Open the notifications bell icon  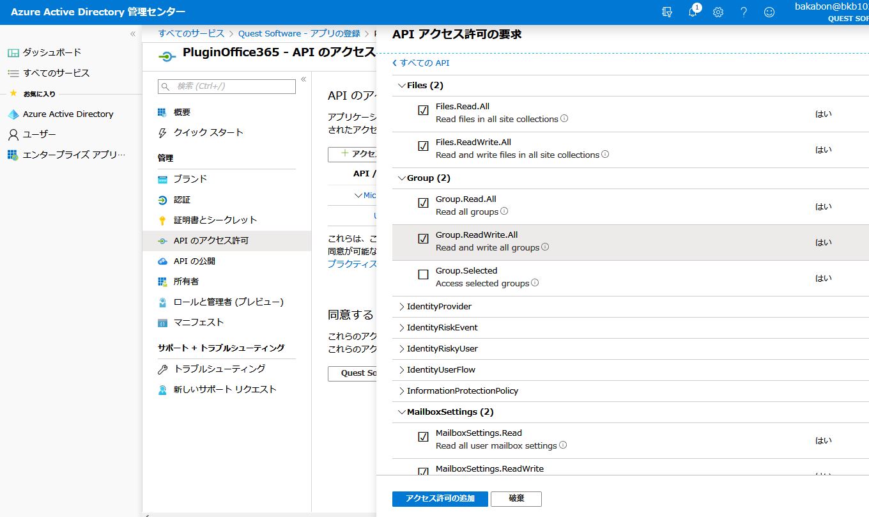[x=693, y=12]
